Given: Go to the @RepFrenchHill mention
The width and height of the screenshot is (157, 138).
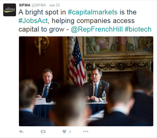Looking at the screenshot, I should tap(97, 29).
